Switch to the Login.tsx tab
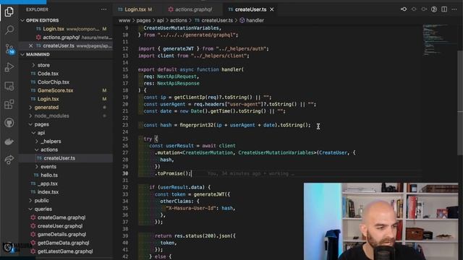Screen dimensions: 463x260 [x=135, y=9]
